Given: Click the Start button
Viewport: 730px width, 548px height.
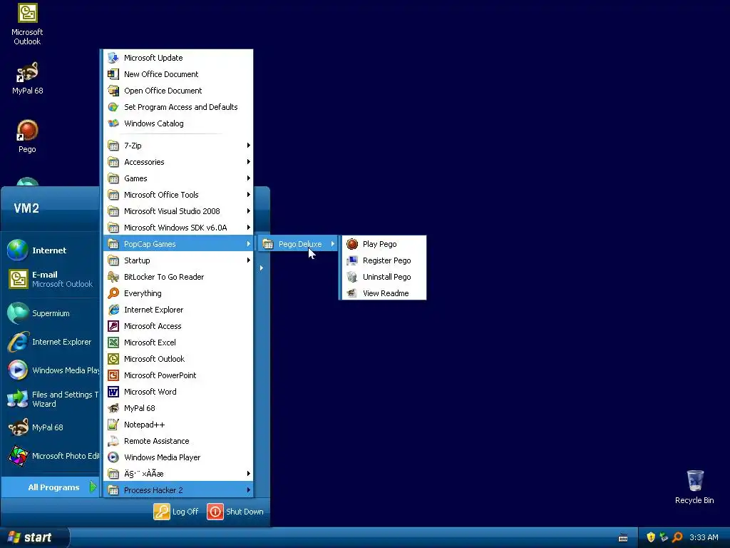Looking at the screenshot, I should pos(35,537).
